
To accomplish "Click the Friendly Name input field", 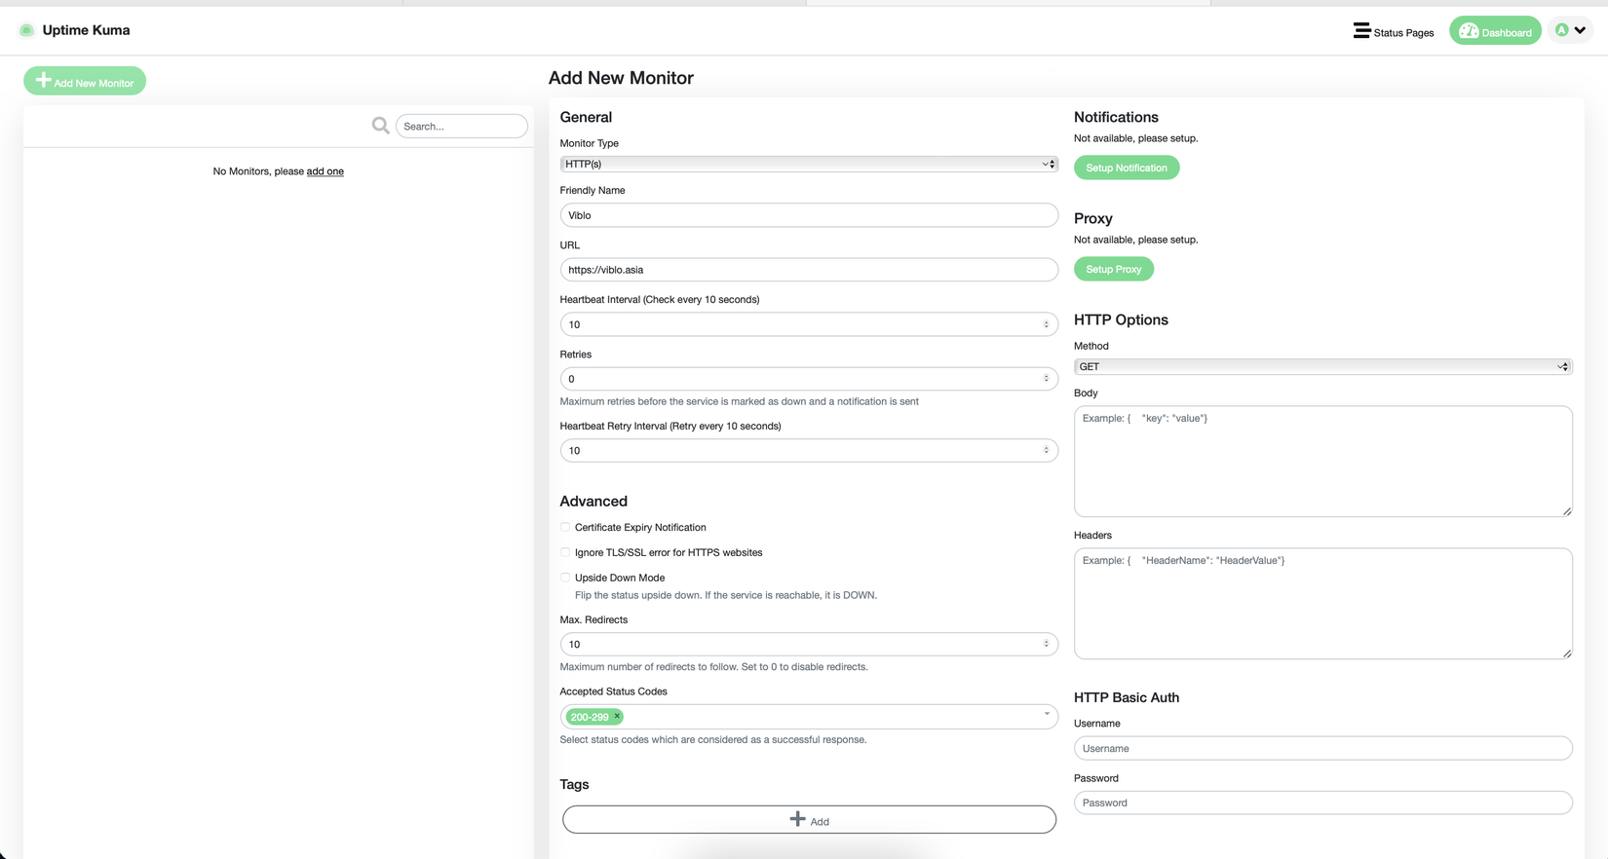I will (808, 215).
